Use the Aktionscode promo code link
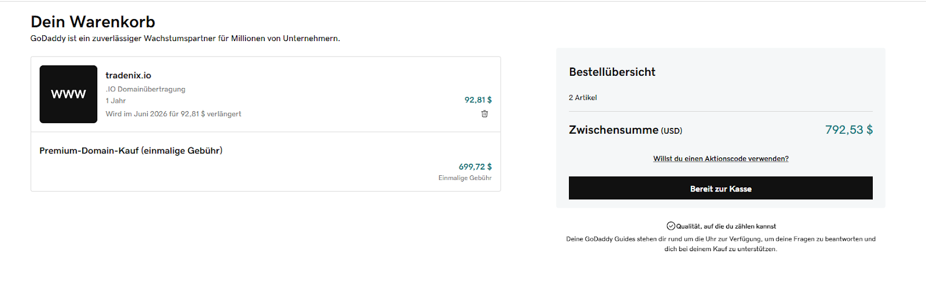 (x=721, y=159)
